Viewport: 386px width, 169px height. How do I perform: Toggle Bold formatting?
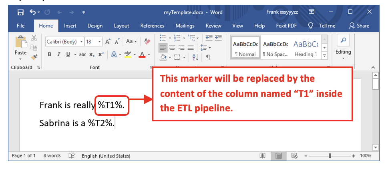click(x=50, y=54)
